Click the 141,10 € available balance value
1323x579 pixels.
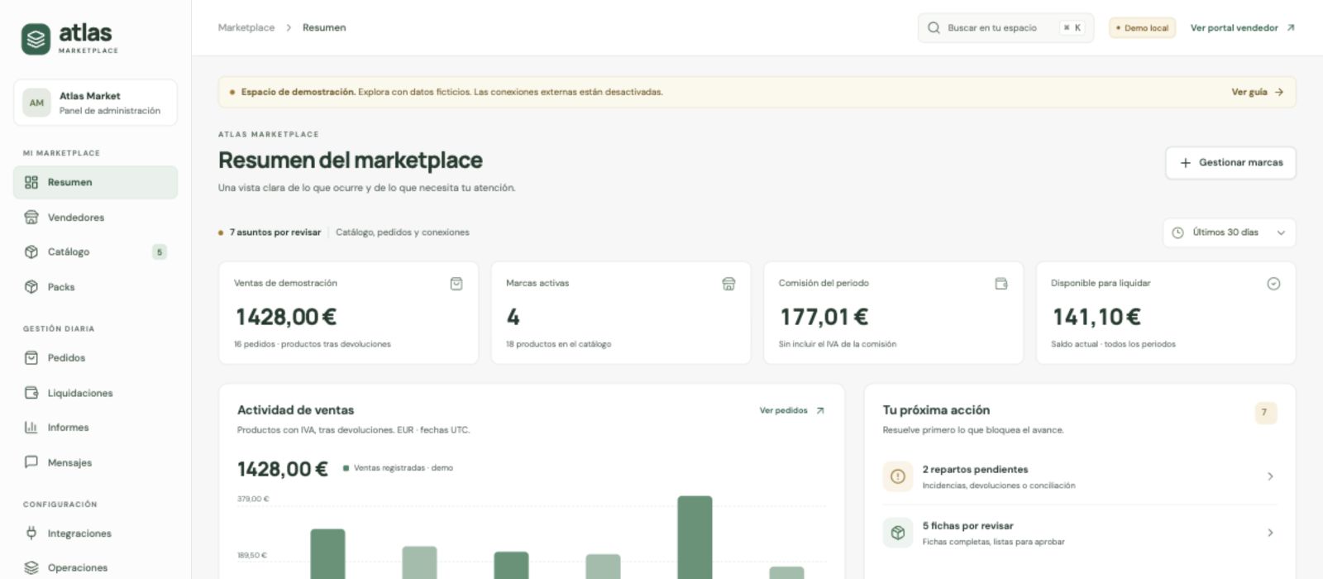pyautogui.click(x=1096, y=317)
